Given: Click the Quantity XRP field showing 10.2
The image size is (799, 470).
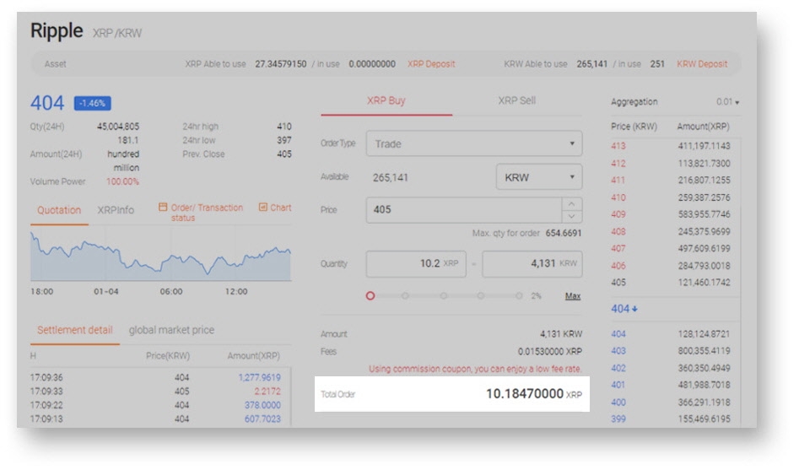Looking at the screenshot, I should (416, 263).
